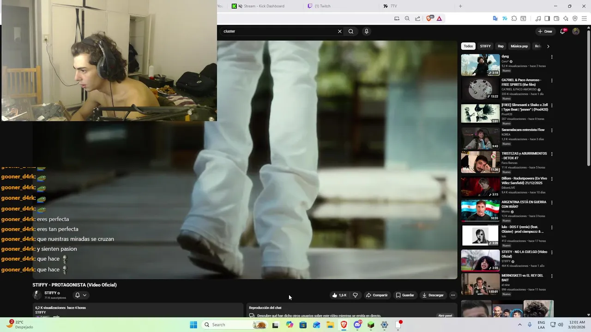This screenshot has width=591, height=332.
Task: Open the Crear (create) button
Action: pos(545,31)
